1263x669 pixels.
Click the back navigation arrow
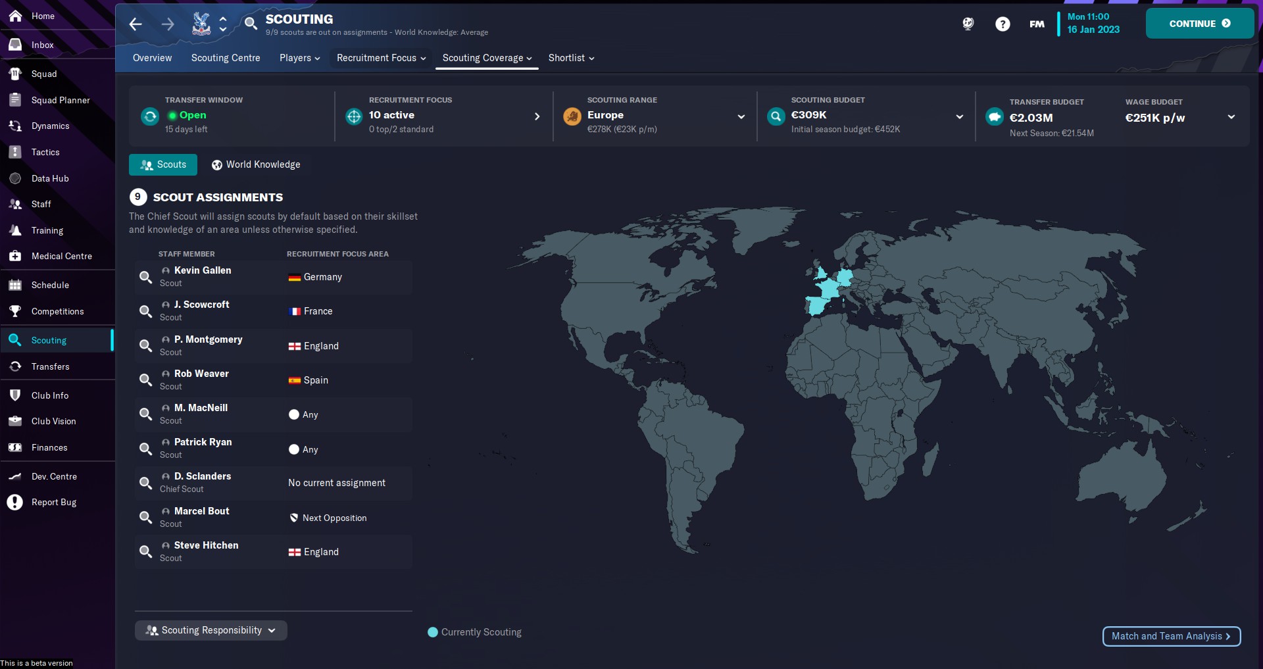coord(136,24)
